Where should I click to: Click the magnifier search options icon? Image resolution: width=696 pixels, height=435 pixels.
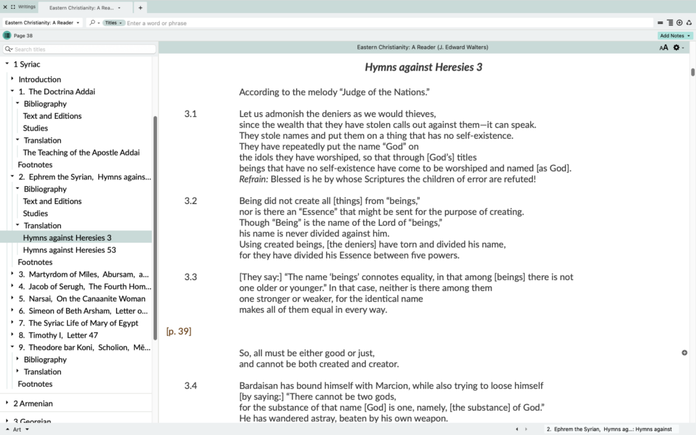coord(94,22)
